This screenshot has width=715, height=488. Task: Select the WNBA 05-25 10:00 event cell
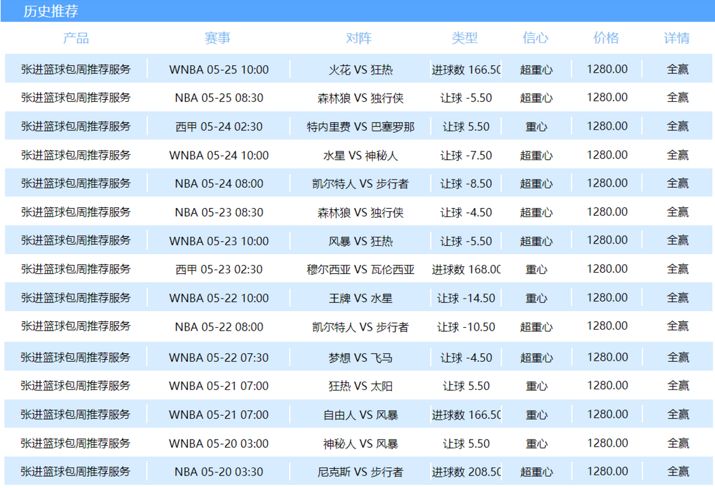[219, 70]
